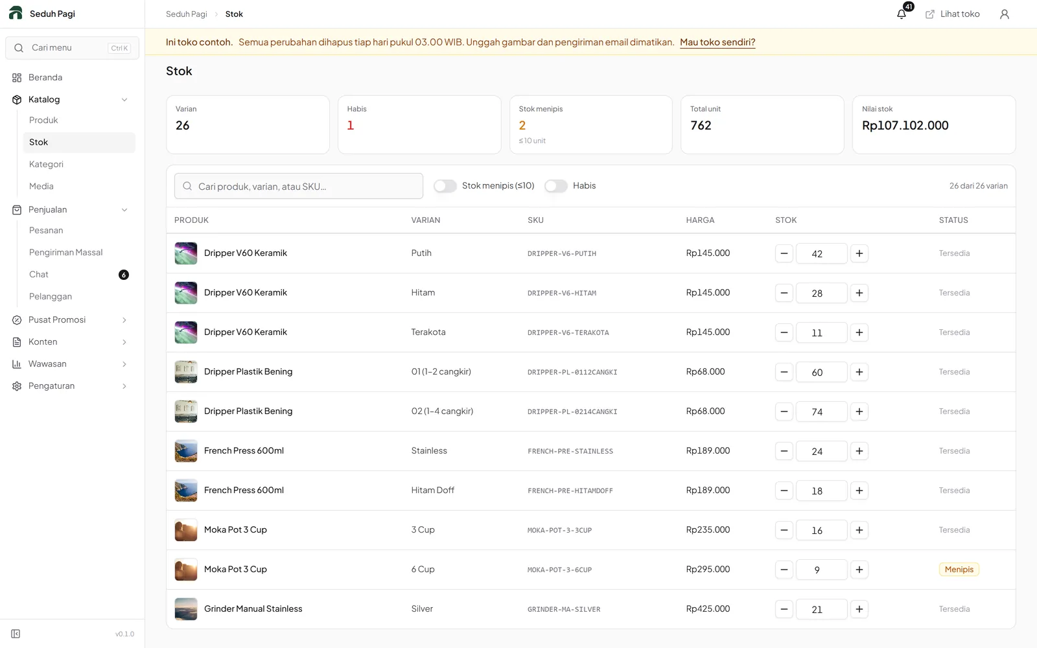The image size is (1037, 648).
Task: Click the Varian 26 summary card
Action: click(248, 124)
